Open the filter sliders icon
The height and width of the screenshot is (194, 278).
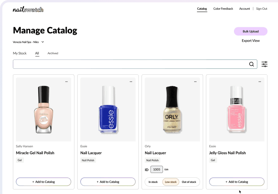264,64
